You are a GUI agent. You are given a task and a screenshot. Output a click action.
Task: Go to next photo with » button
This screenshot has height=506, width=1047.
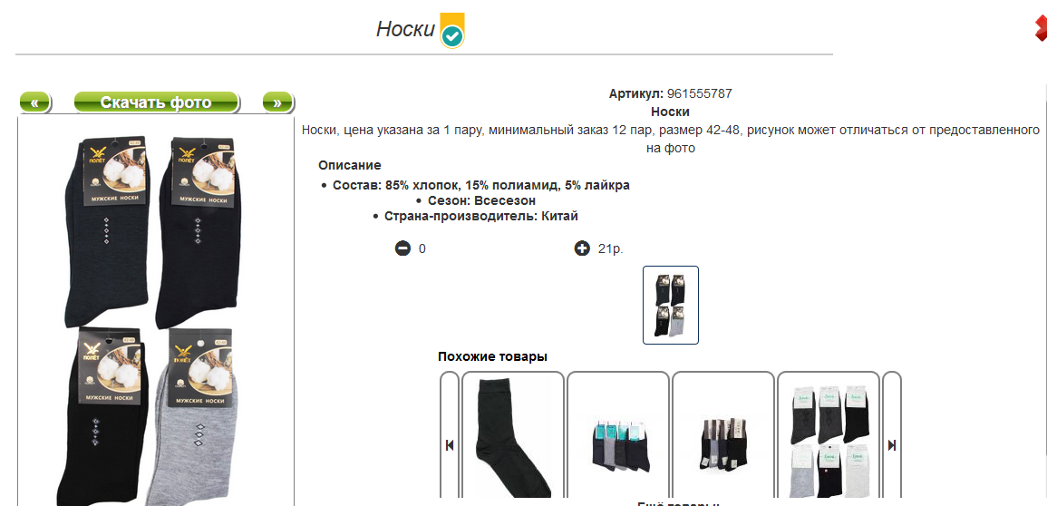(x=277, y=102)
